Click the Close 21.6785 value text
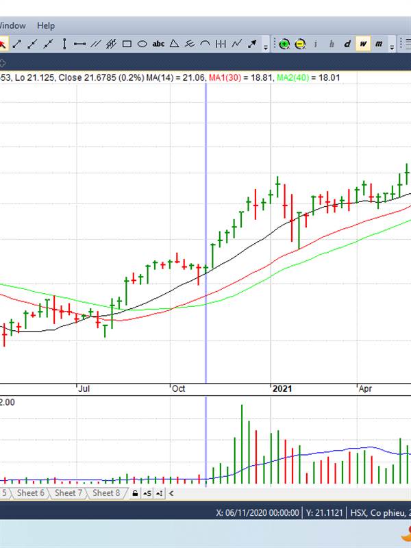Viewport: 411px width, 548px height. (x=87, y=77)
